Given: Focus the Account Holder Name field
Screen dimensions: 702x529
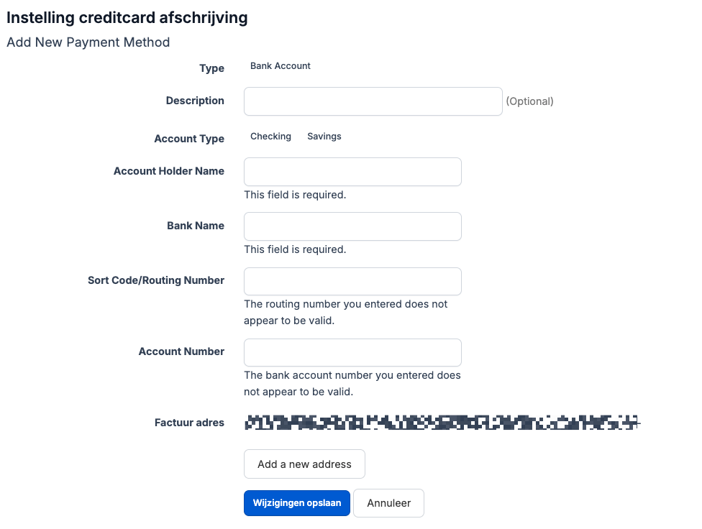Looking at the screenshot, I should click(x=352, y=171).
